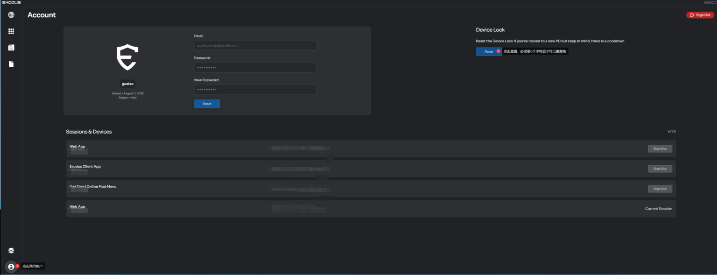Open the document page icon in sidebar

point(11,64)
